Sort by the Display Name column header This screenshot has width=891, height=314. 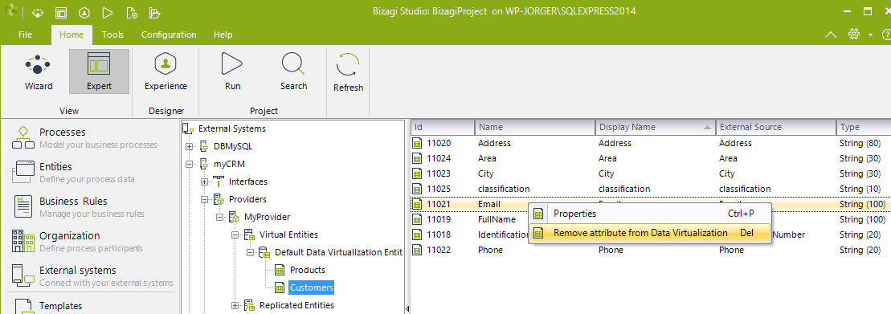[656, 127]
